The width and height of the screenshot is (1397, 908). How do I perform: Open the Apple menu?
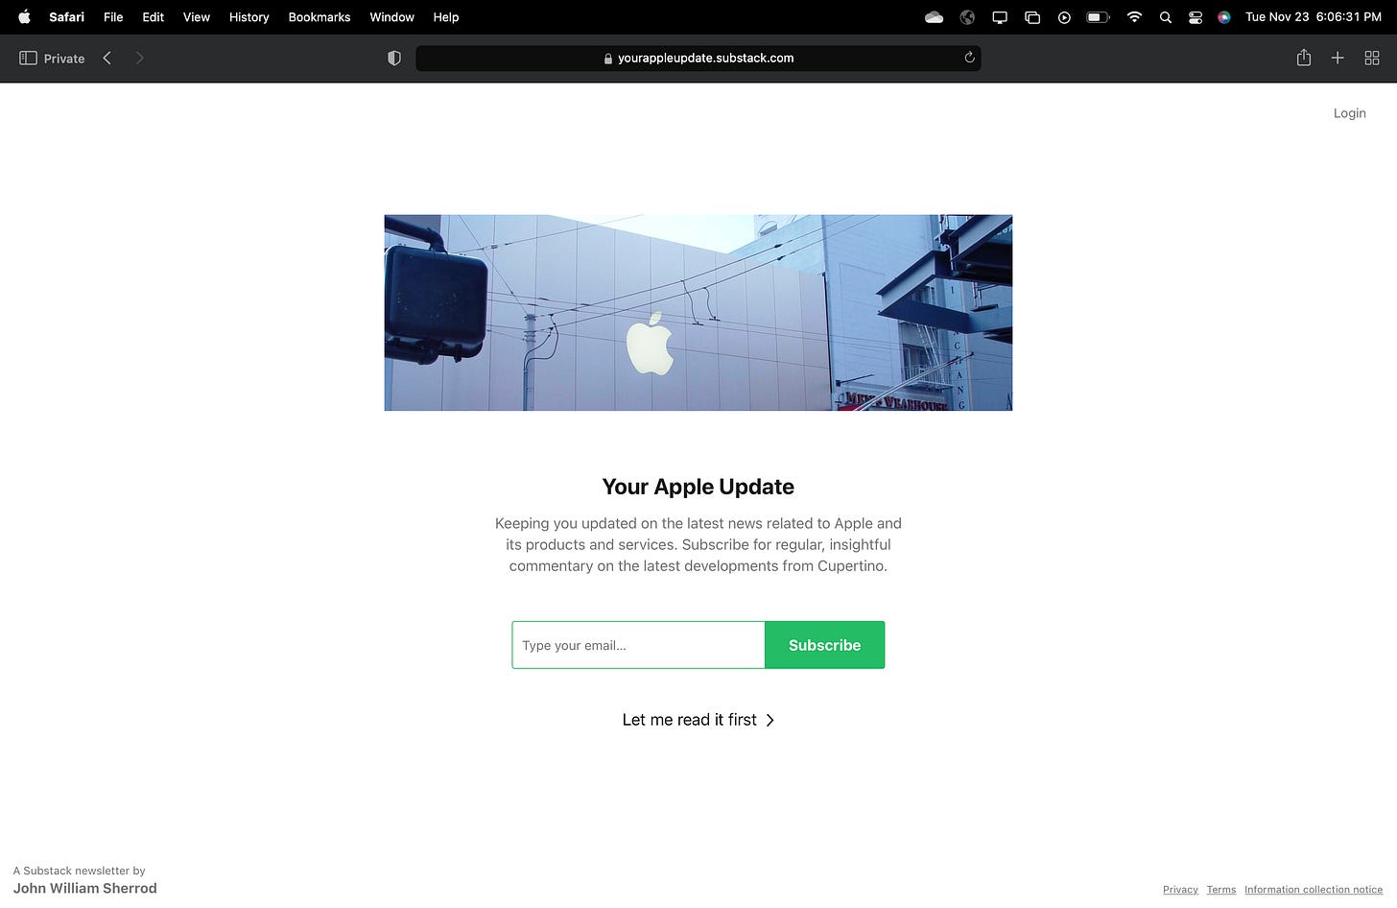[24, 16]
